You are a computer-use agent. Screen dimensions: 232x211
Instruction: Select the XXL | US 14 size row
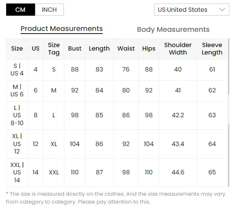coord(117,173)
